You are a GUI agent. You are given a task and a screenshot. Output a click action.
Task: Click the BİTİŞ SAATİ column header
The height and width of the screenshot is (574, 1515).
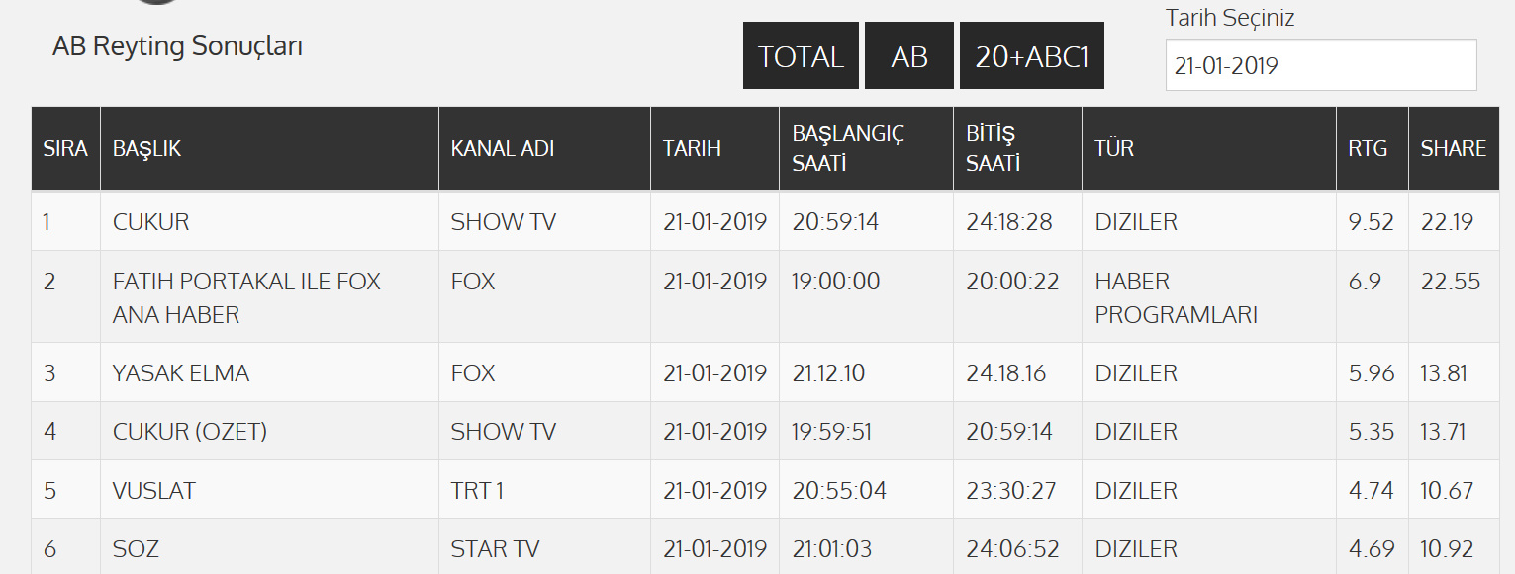coord(992,148)
